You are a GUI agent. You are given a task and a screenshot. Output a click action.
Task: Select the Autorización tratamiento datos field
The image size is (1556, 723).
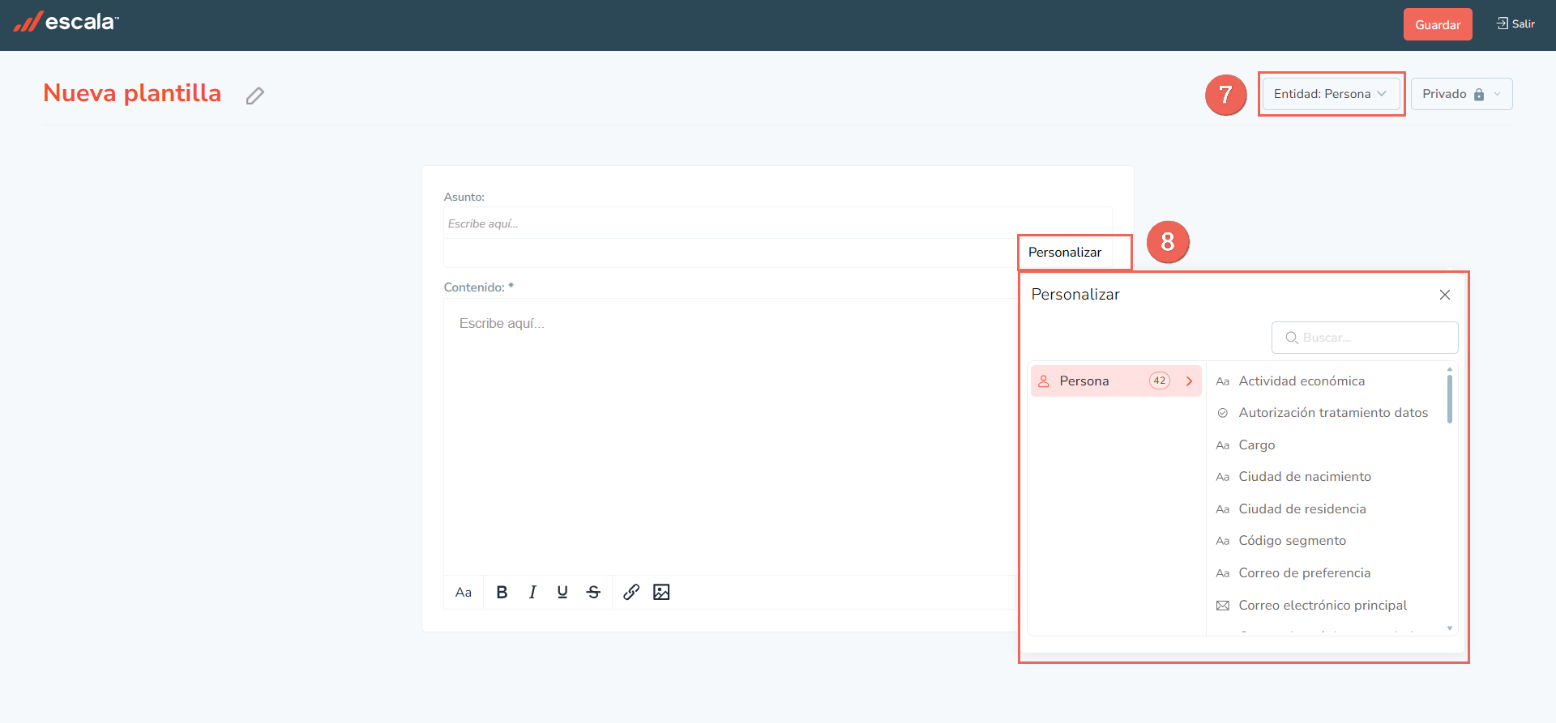pyautogui.click(x=1333, y=412)
